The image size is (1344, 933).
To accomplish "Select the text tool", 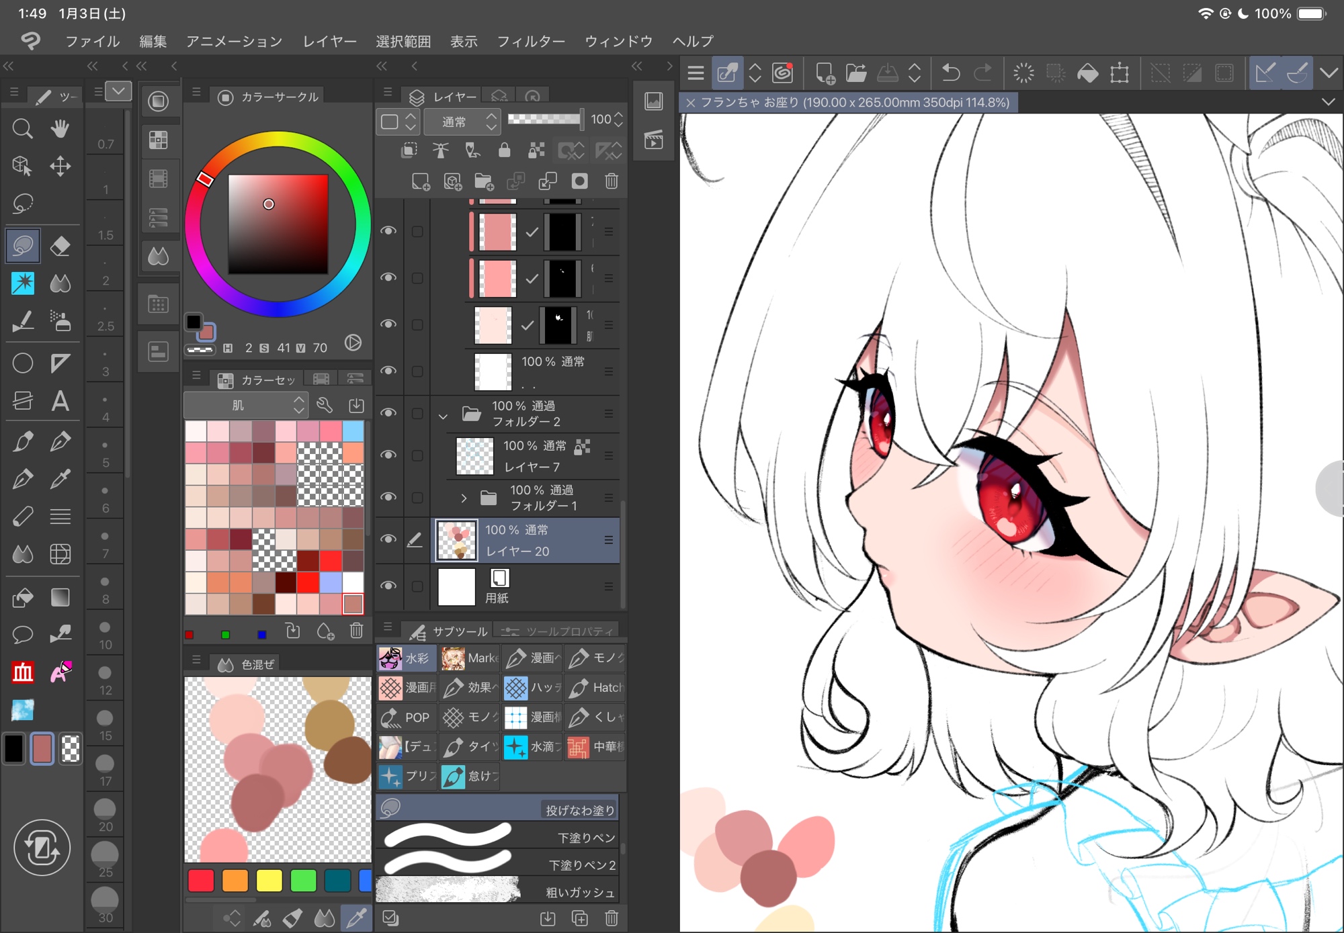I will pos(60,401).
